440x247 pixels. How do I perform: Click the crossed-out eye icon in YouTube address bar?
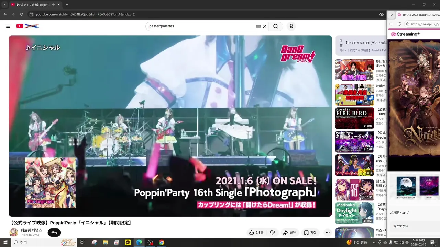(381, 14)
